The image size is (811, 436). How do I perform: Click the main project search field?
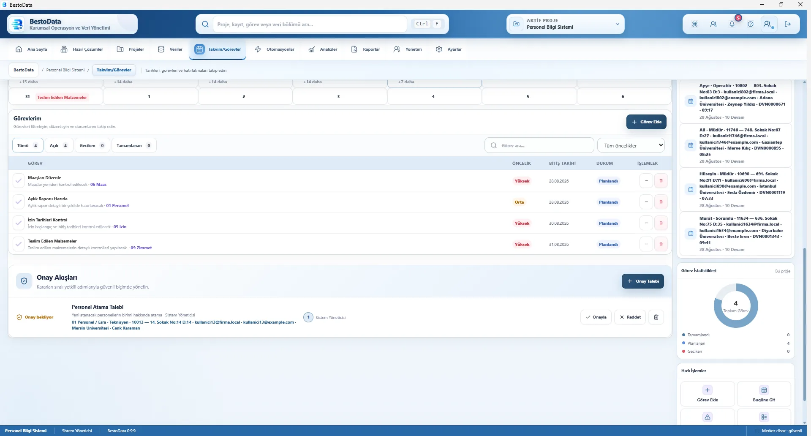(x=310, y=24)
